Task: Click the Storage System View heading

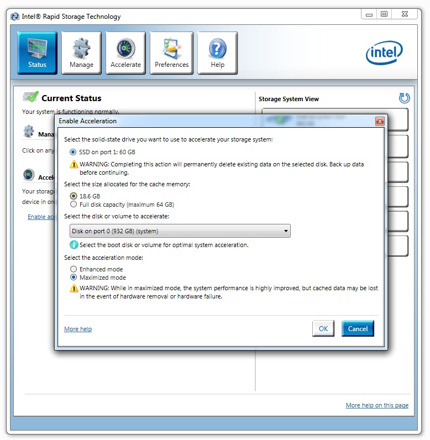Action: (289, 99)
